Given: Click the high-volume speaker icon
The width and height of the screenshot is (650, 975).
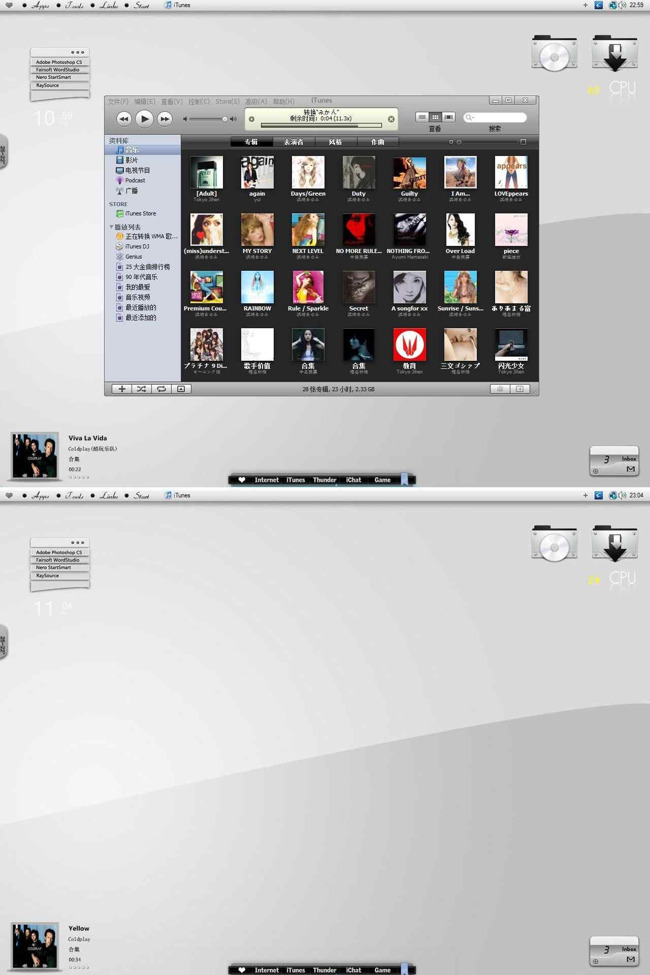Looking at the screenshot, I should pyautogui.click(x=233, y=119).
